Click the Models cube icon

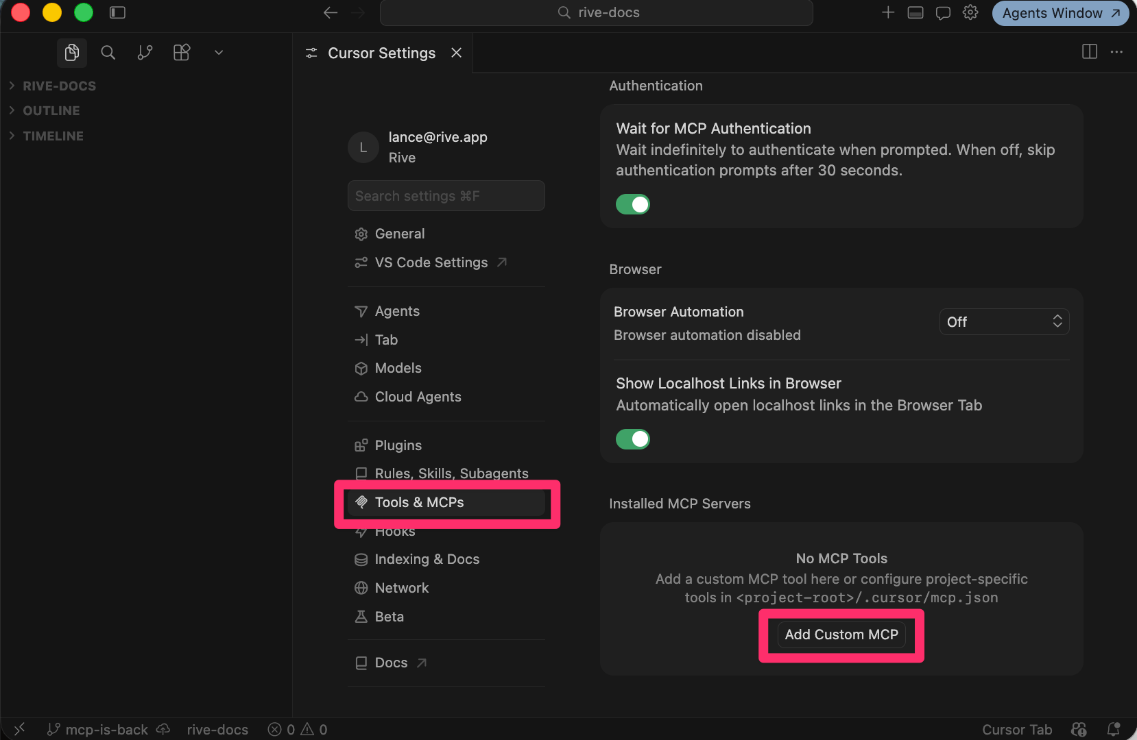[x=361, y=369]
